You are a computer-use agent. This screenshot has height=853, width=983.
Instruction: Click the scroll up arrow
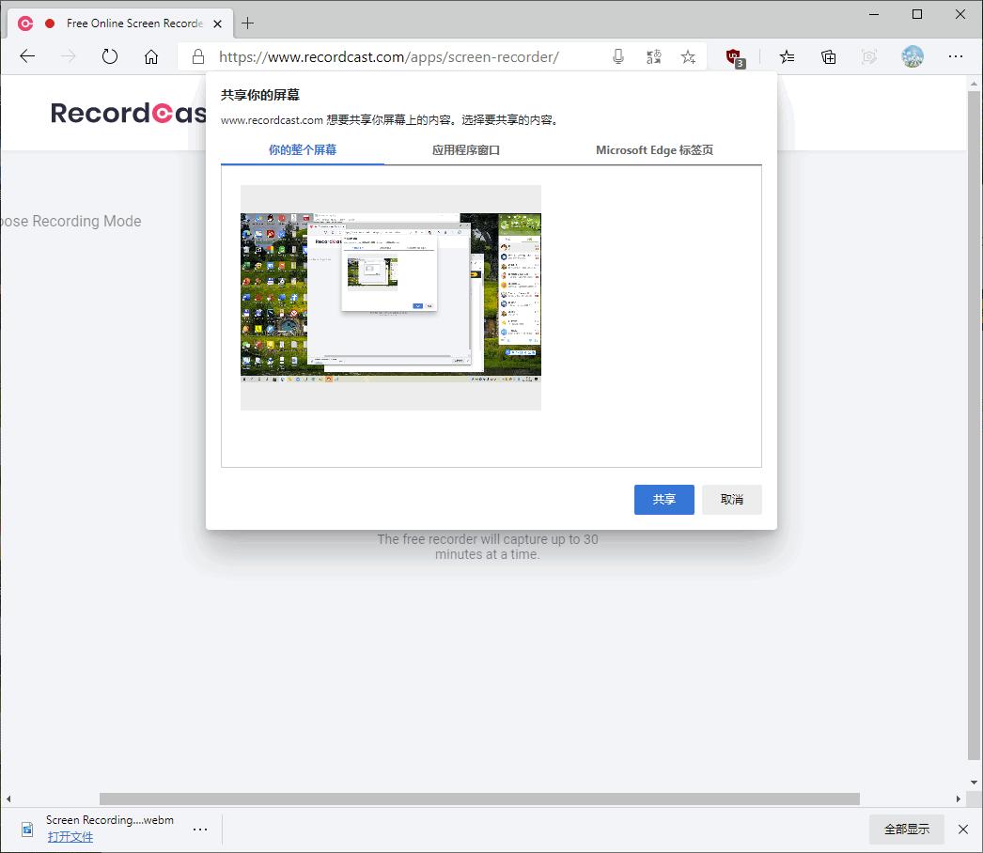pyautogui.click(x=974, y=83)
